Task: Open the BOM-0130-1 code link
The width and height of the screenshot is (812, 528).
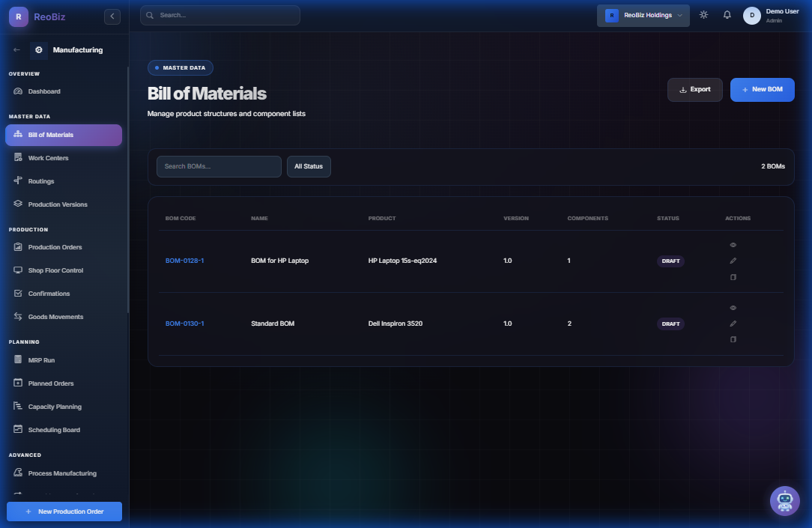Action: 184,324
